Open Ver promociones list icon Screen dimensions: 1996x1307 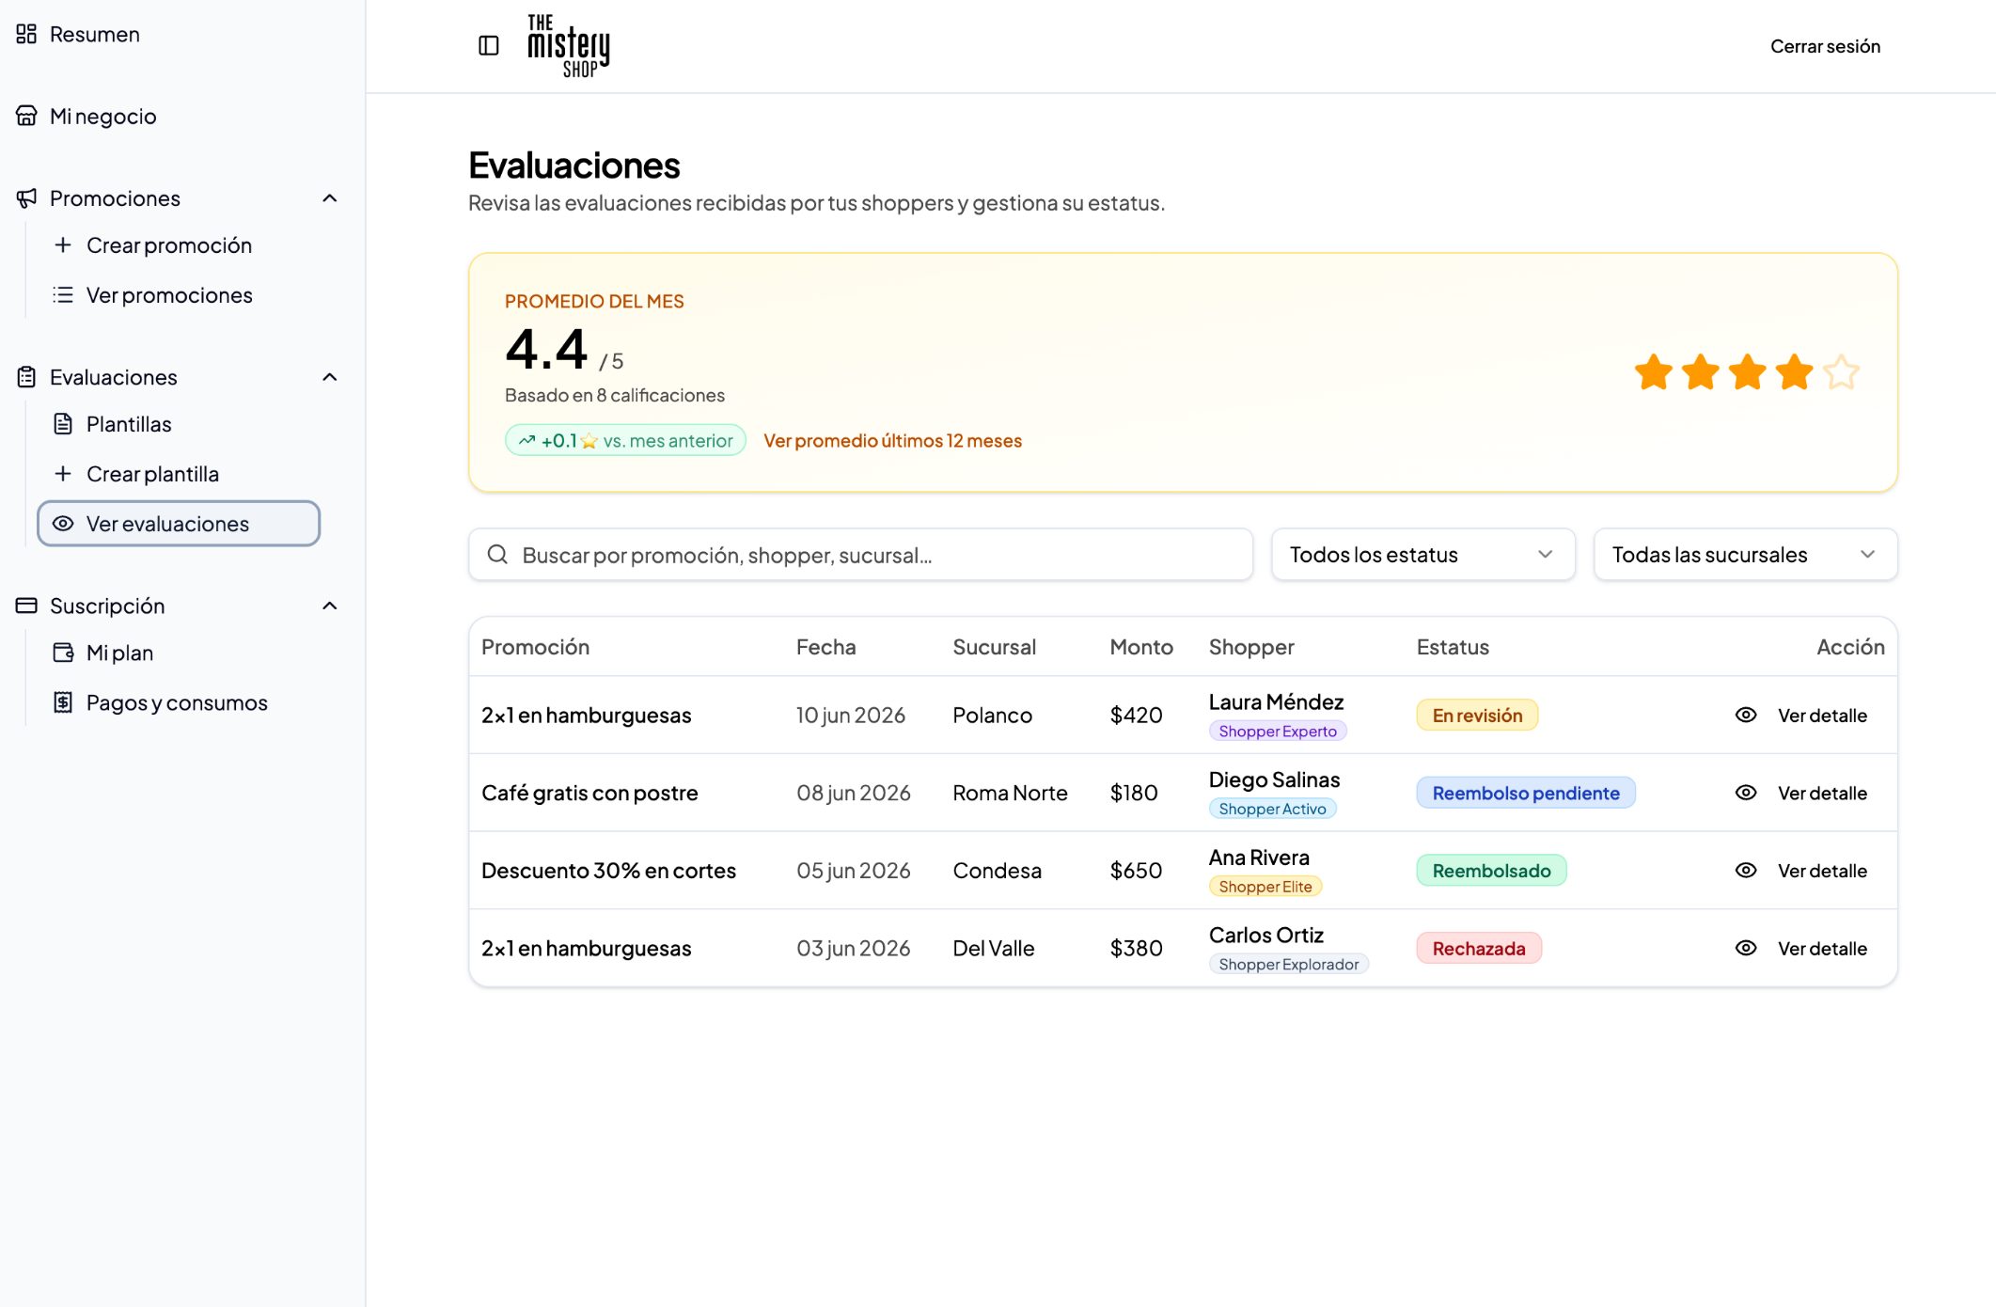[63, 294]
